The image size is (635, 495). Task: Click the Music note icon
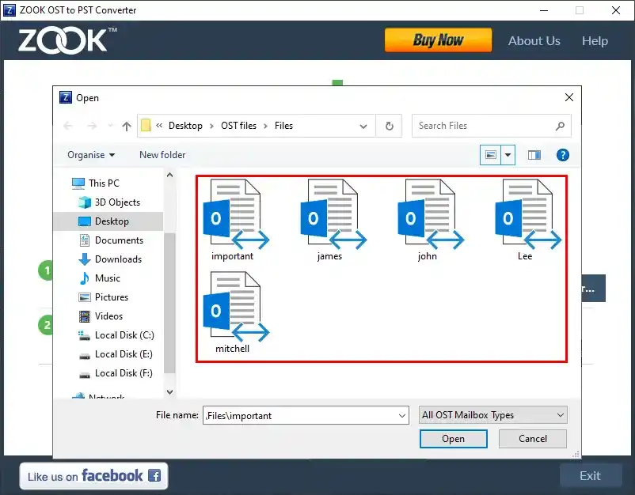(x=85, y=278)
